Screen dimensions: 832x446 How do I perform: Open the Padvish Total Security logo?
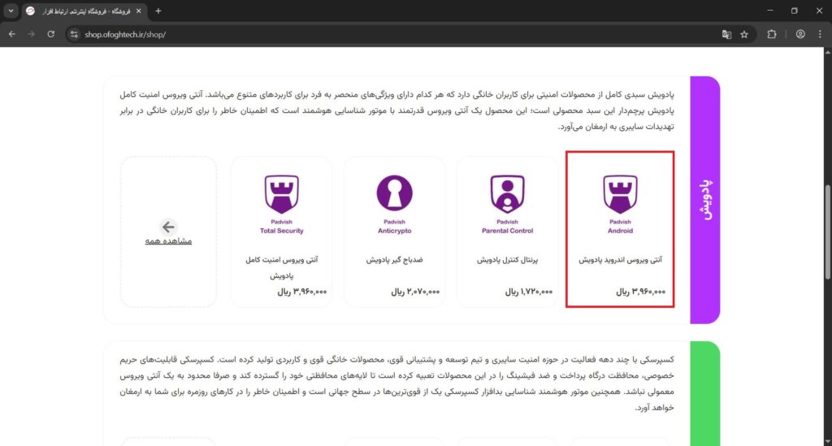click(x=282, y=205)
